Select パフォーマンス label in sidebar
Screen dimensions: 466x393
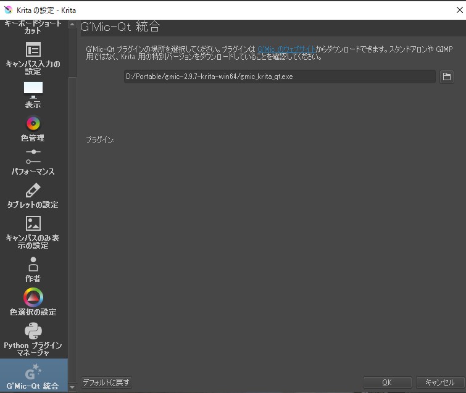point(33,172)
